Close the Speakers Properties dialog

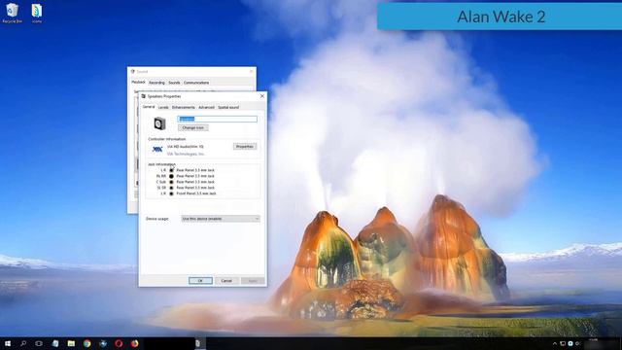click(261, 96)
